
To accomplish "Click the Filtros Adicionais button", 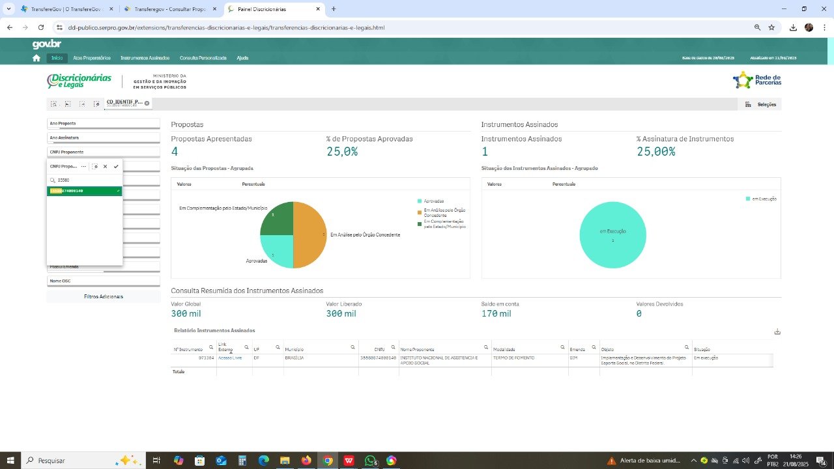I will 103,296.
